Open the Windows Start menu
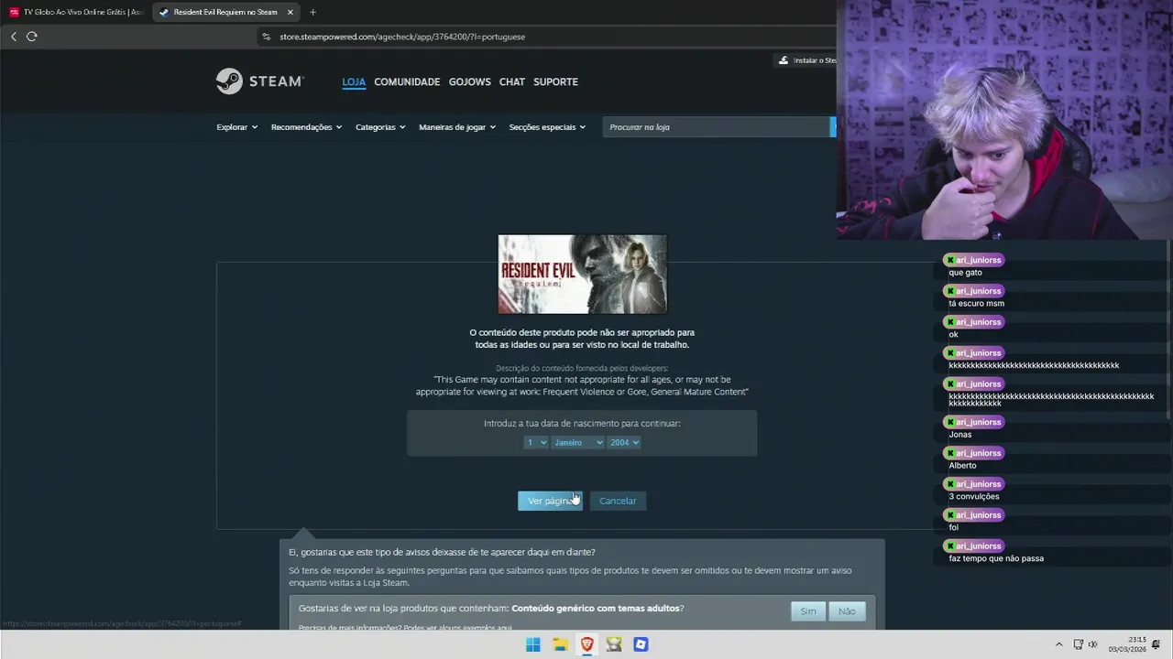Image resolution: width=1173 pixels, height=659 pixels. tap(532, 644)
